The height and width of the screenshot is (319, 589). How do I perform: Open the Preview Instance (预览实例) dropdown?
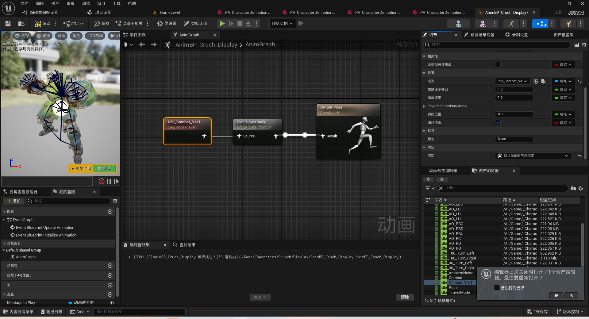282,24
